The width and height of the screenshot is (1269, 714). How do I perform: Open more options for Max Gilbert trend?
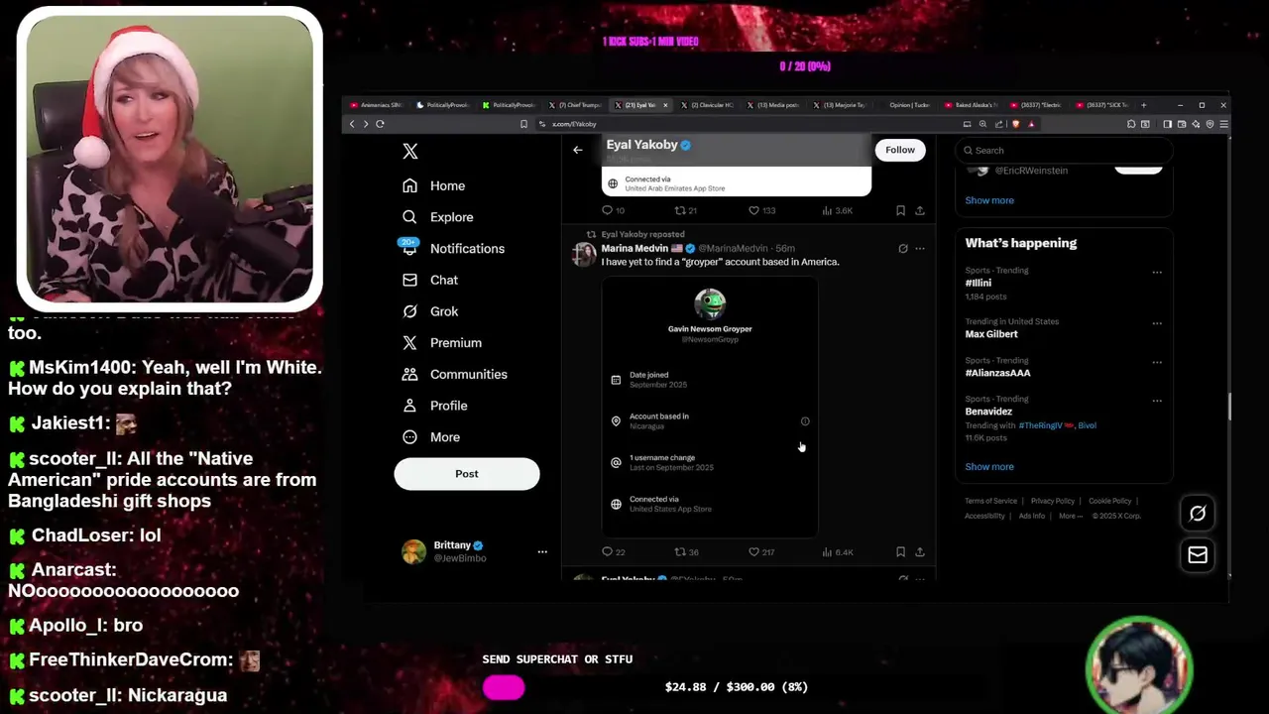(x=1157, y=322)
